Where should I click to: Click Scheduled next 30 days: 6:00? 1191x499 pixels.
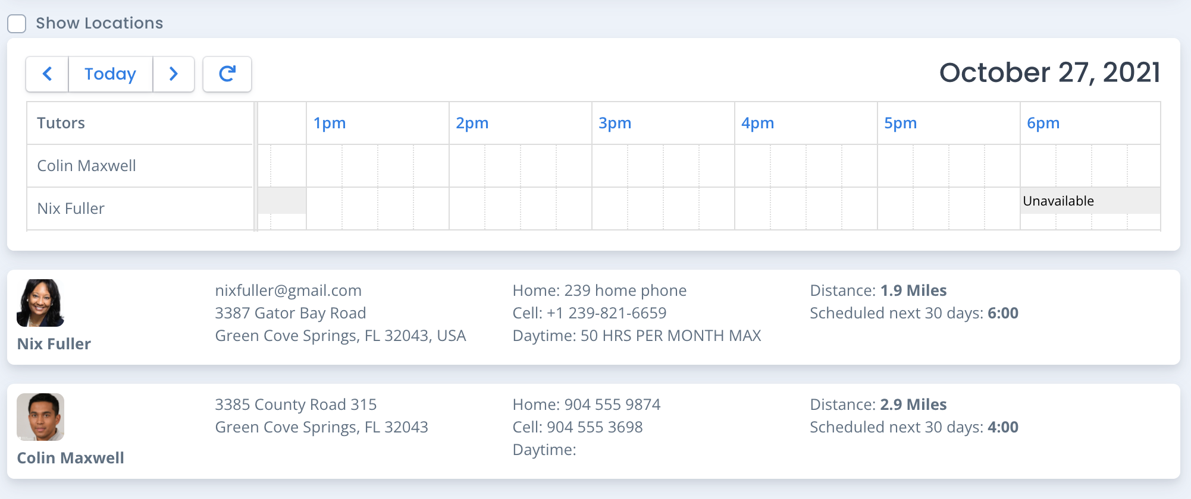914,313
